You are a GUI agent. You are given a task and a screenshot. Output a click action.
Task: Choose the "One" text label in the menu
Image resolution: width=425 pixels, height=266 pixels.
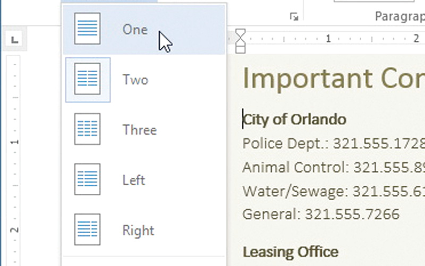click(x=135, y=30)
